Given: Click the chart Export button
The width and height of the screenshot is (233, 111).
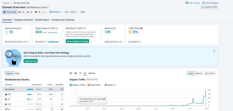Looking at the screenshot, I should click(210, 73).
